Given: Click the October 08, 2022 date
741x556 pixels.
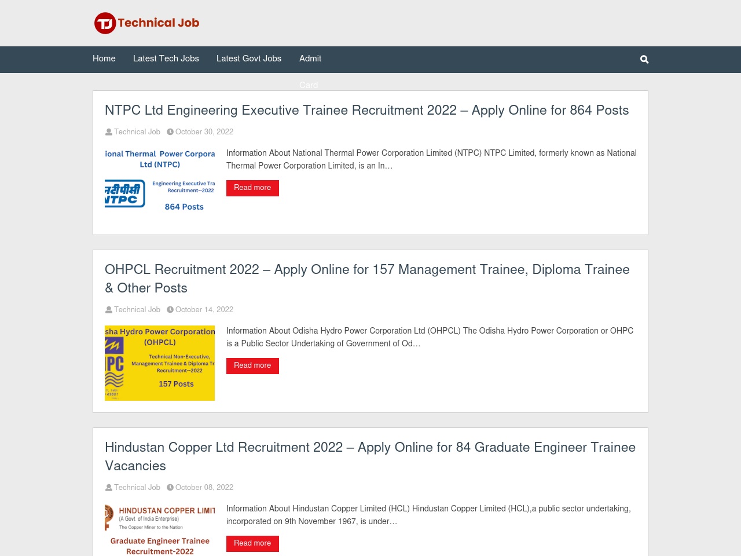Looking at the screenshot, I should coord(204,488).
